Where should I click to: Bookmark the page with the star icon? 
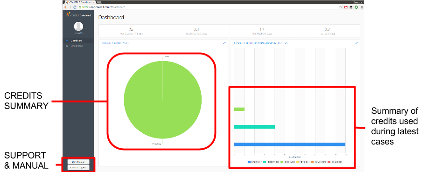(341, 7)
